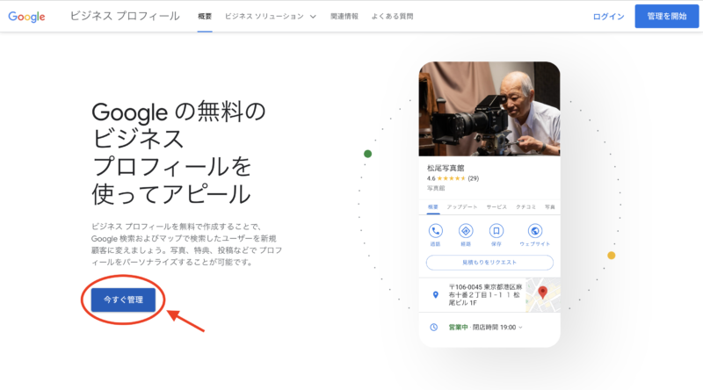
Task: Tap the website globe icon in mockup
Action: click(534, 231)
